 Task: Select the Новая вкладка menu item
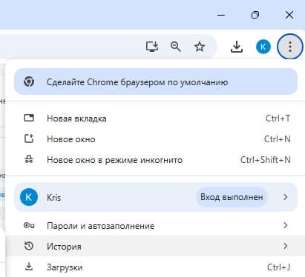point(155,119)
